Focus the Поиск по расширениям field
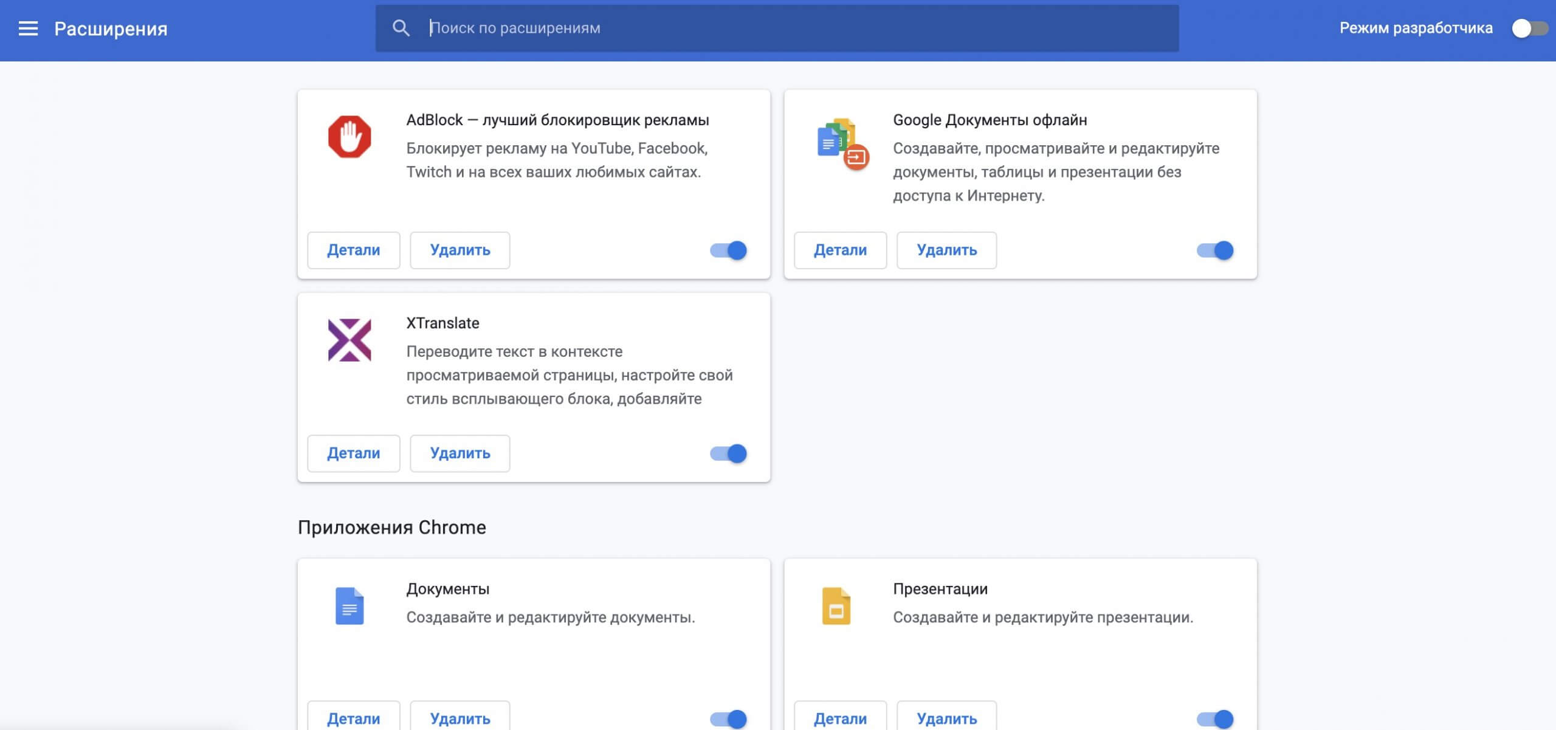Screen dimensions: 1556x730 pos(777,28)
